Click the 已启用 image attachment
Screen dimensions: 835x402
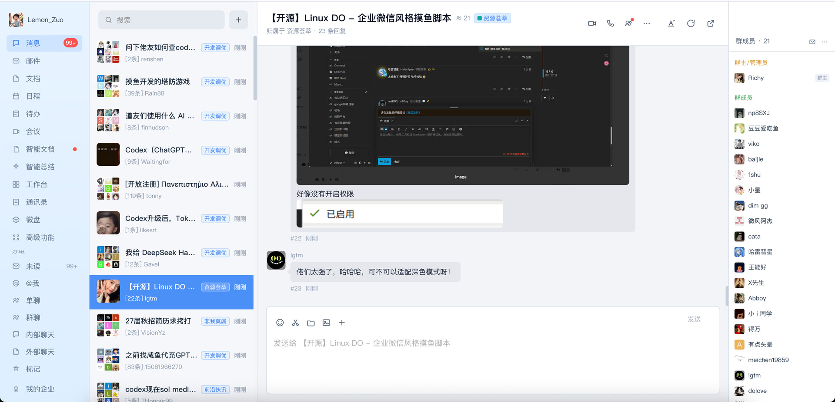400,214
